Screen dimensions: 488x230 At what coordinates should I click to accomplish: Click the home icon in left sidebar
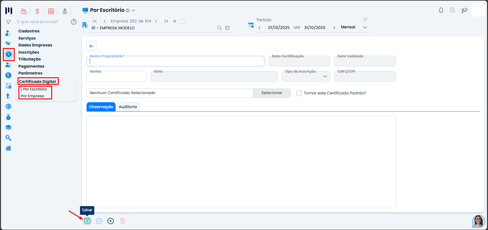[8, 148]
